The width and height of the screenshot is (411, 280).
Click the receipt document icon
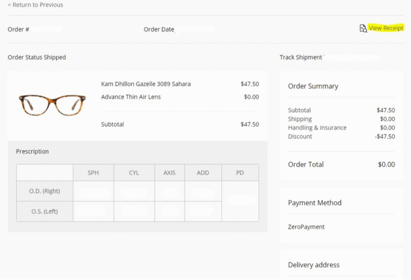(363, 28)
